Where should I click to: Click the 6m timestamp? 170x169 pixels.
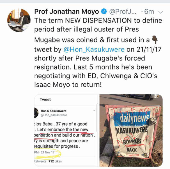click(149, 12)
